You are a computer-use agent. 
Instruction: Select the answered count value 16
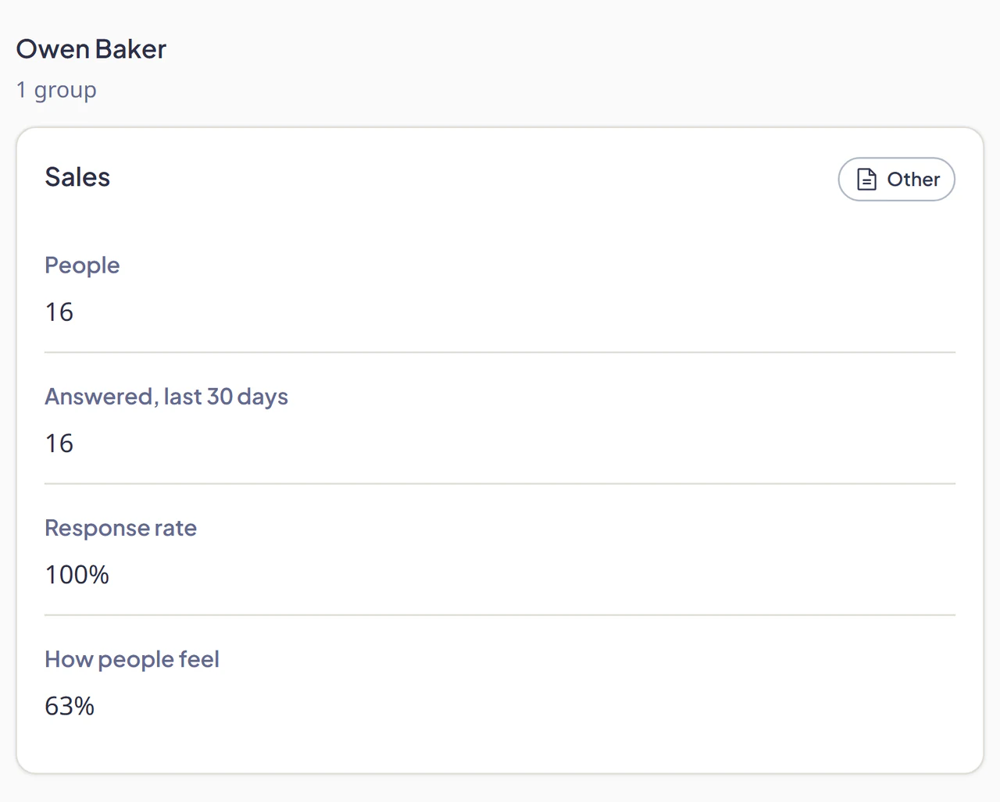(x=59, y=444)
